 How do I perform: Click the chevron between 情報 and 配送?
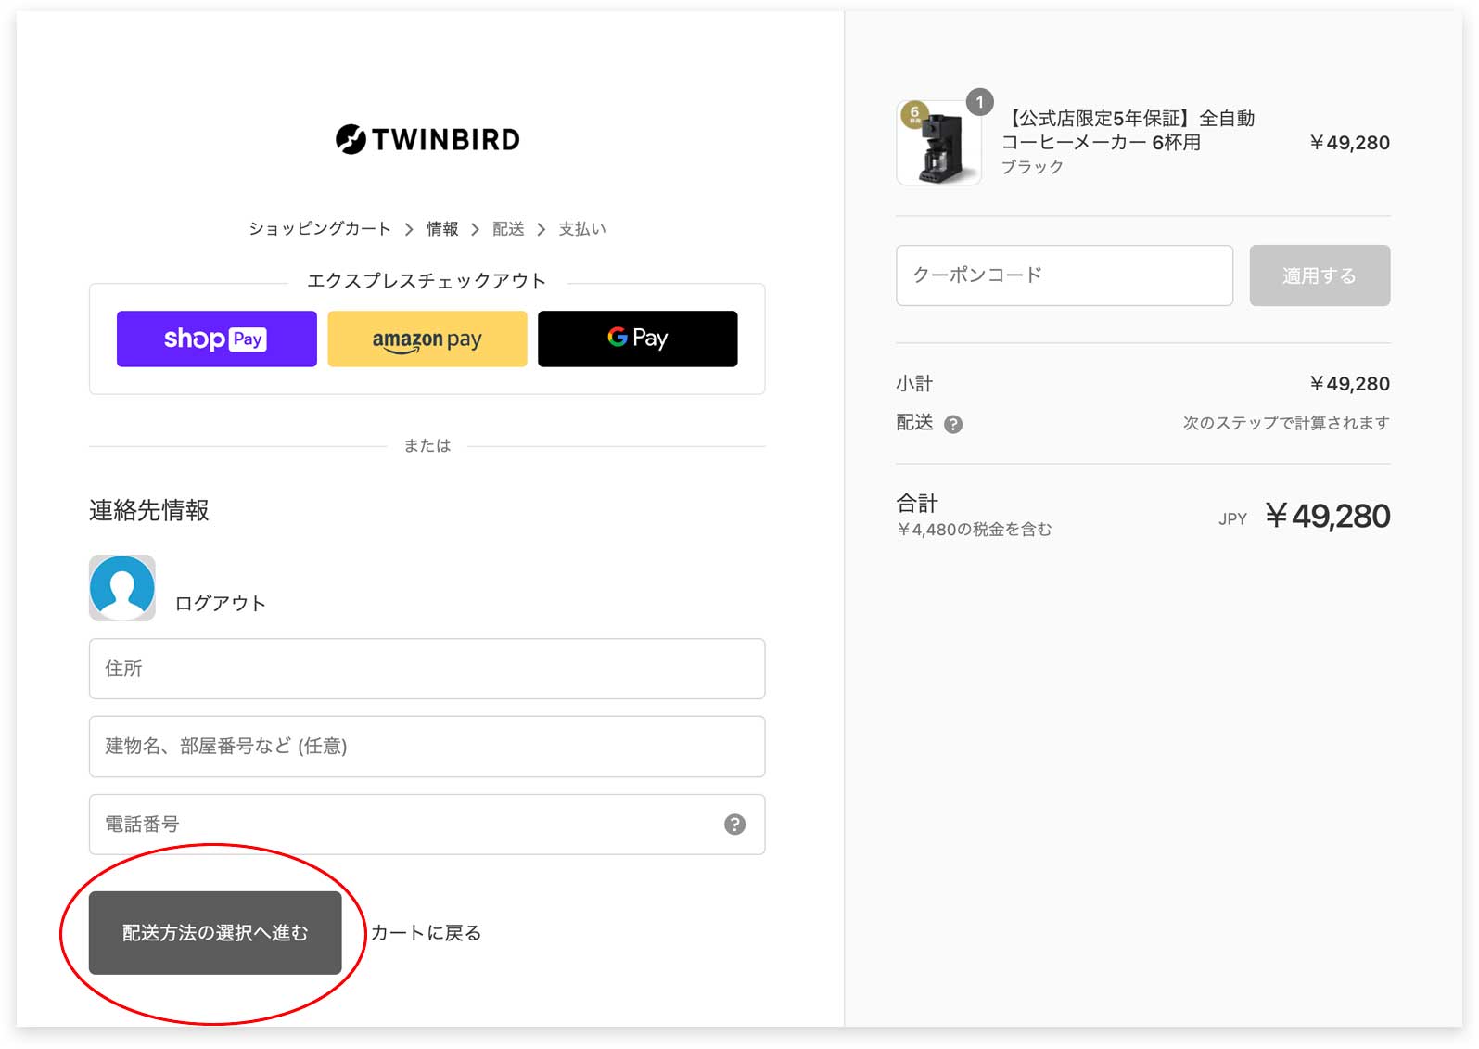pyautogui.click(x=475, y=229)
